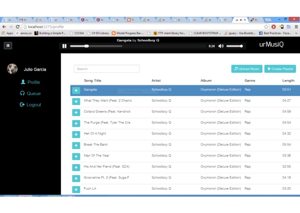The height and width of the screenshot is (213, 300).
Task: Click Gangsta row album Oxymoron cell
Action: coord(221,89)
